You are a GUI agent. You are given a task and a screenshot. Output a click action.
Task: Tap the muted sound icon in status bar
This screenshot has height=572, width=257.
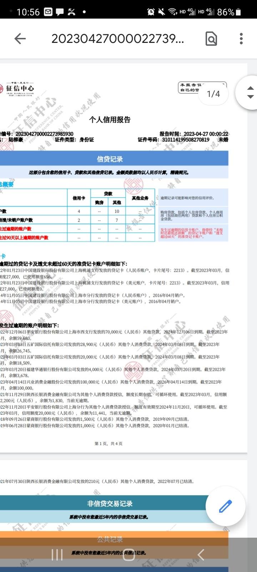[x=162, y=12]
